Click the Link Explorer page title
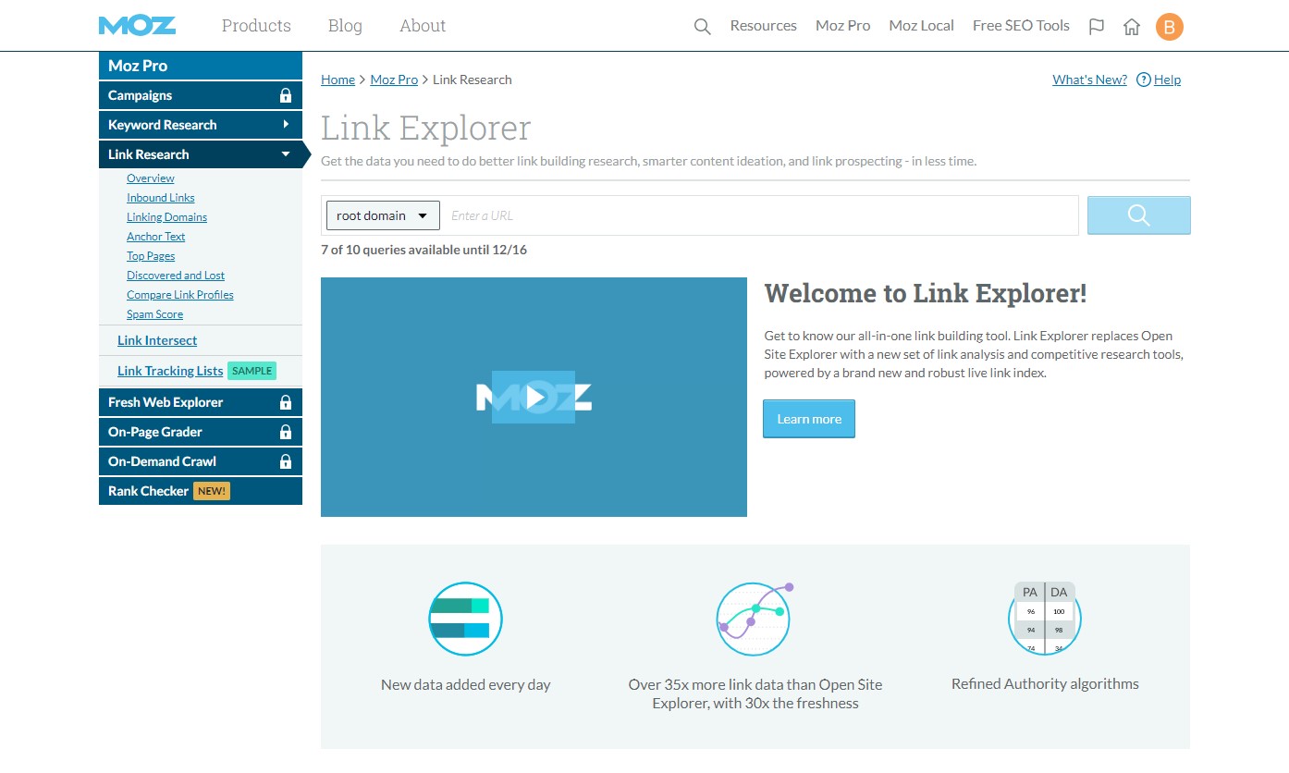Image resolution: width=1289 pixels, height=773 pixels. 426,128
